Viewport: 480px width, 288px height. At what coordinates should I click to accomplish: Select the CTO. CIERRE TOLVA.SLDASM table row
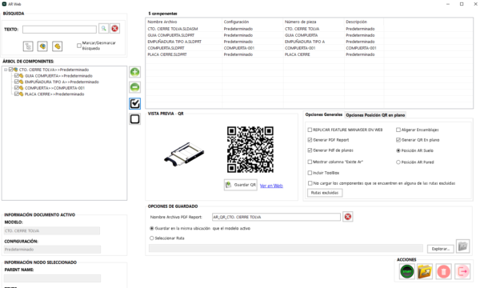tap(309, 29)
